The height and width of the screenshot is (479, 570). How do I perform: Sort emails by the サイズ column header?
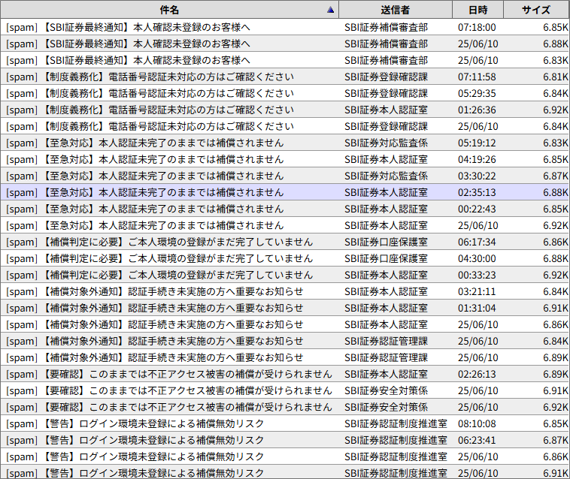click(x=536, y=10)
